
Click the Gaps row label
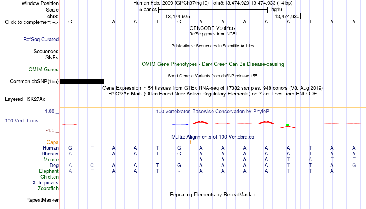(52, 142)
